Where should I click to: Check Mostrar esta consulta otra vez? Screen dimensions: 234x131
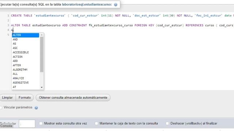(x=41, y=123)
